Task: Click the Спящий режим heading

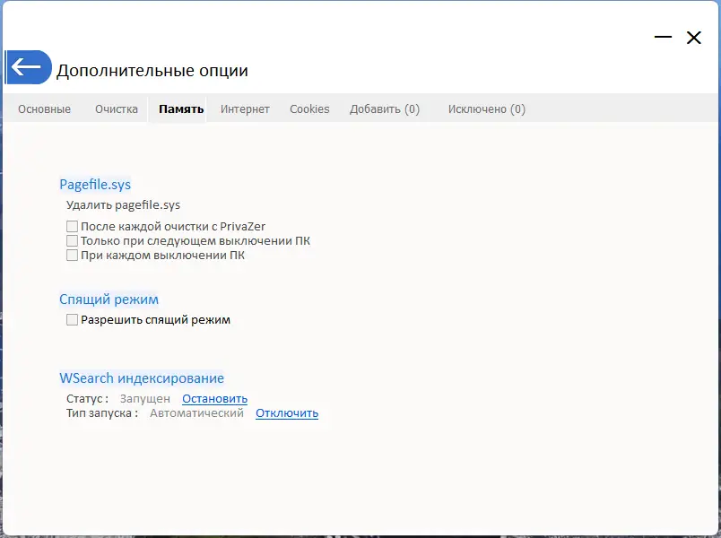Action: pos(109,299)
